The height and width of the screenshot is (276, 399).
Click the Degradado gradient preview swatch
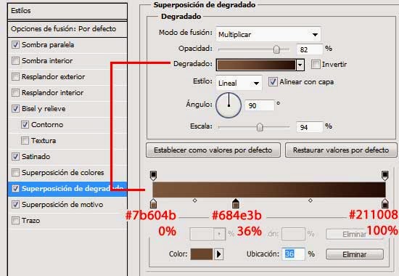point(256,65)
